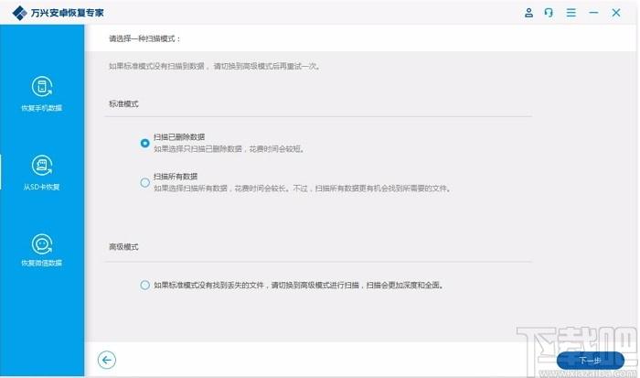Click the 下一步 button
The height and width of the screenshot is (378, 640).
tap(591, 361)
